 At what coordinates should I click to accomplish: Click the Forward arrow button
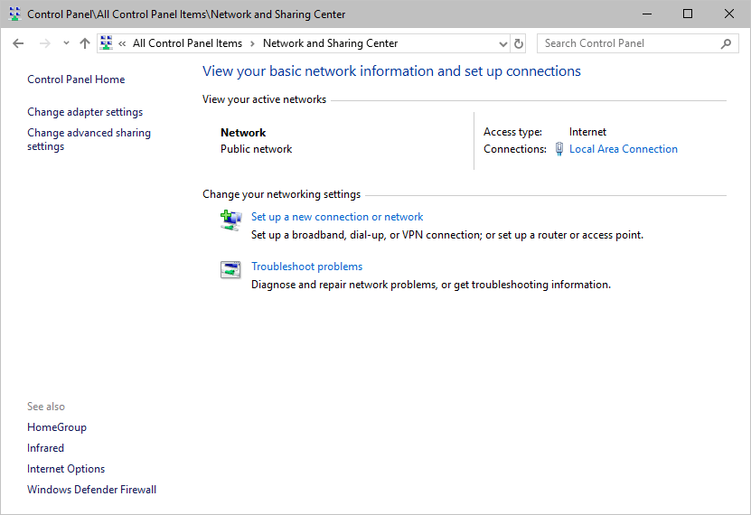(x=44, y=43)
